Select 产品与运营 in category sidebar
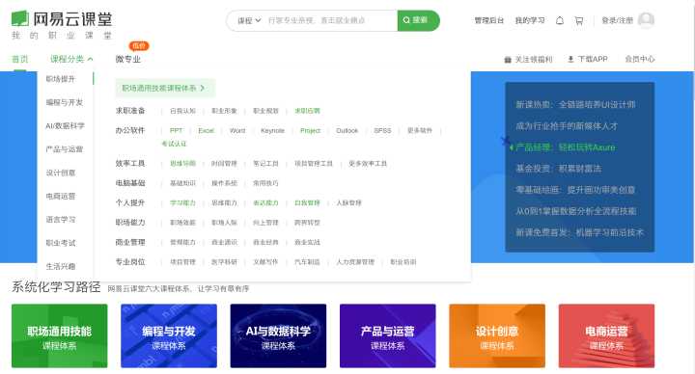Screen dimensions: 695x374 coord(65,149)
